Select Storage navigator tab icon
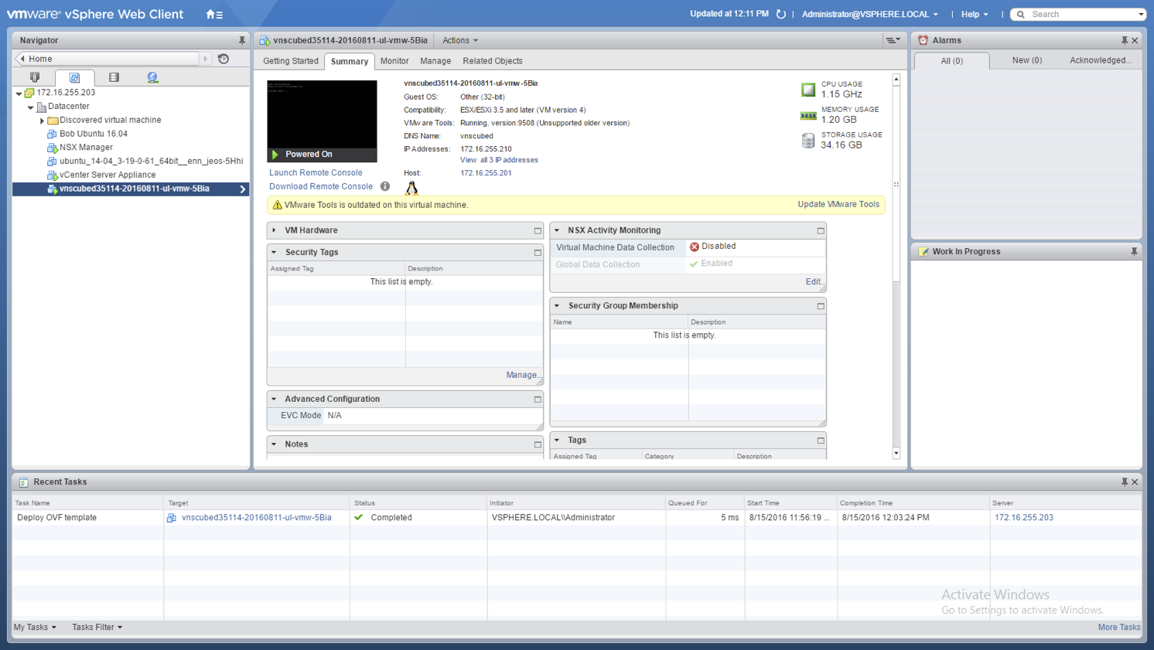The image size is (1154, 650). tap(114, 77)
